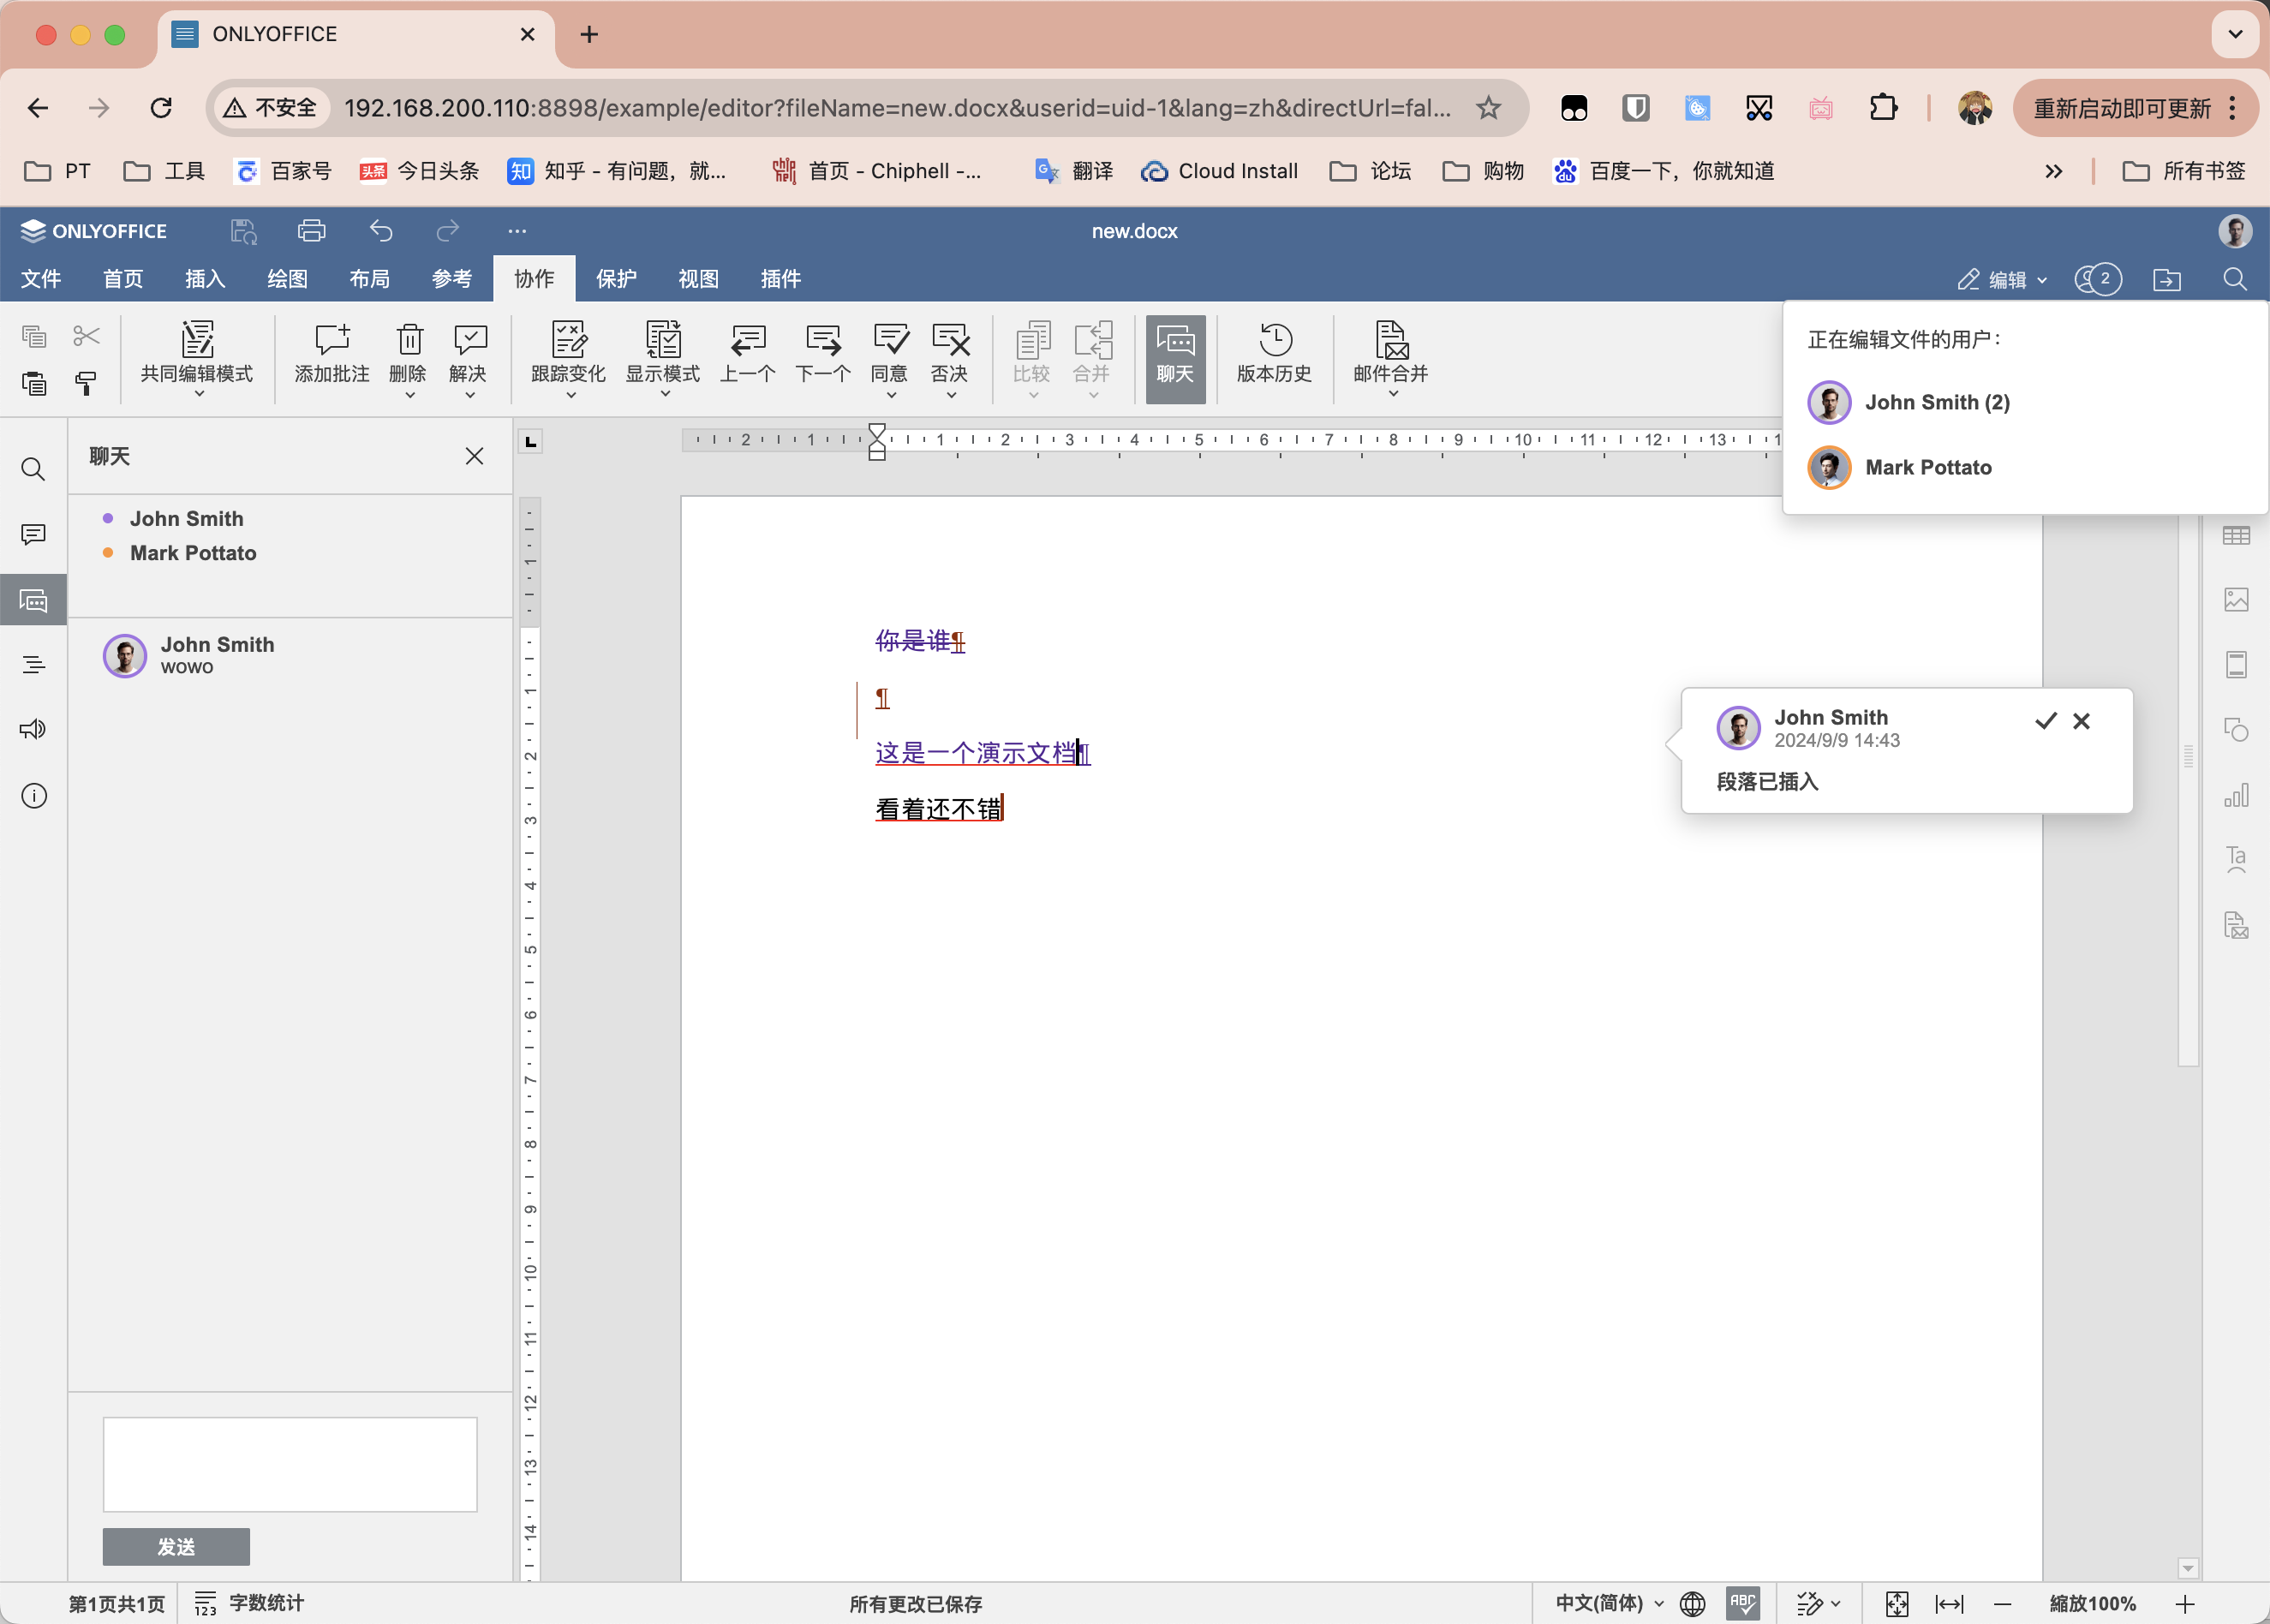Switch to the 首页 Home tab
The width and height of the screenshot is (2270, 1624).
123,279
